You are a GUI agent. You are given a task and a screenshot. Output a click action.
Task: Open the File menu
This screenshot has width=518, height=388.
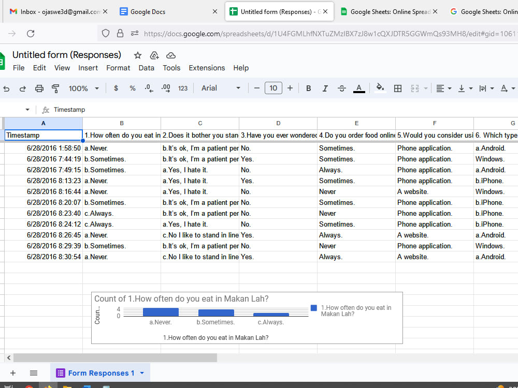click(19, 68)
